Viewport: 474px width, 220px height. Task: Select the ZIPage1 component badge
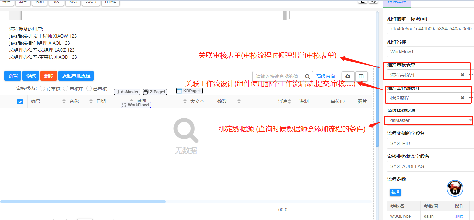pyautogui.click(x=155, y=92)
